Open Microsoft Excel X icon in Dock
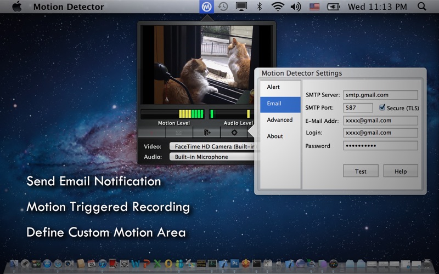Image resolution: width=439 pixels, height=274 pixels. [x=157, y=264]
